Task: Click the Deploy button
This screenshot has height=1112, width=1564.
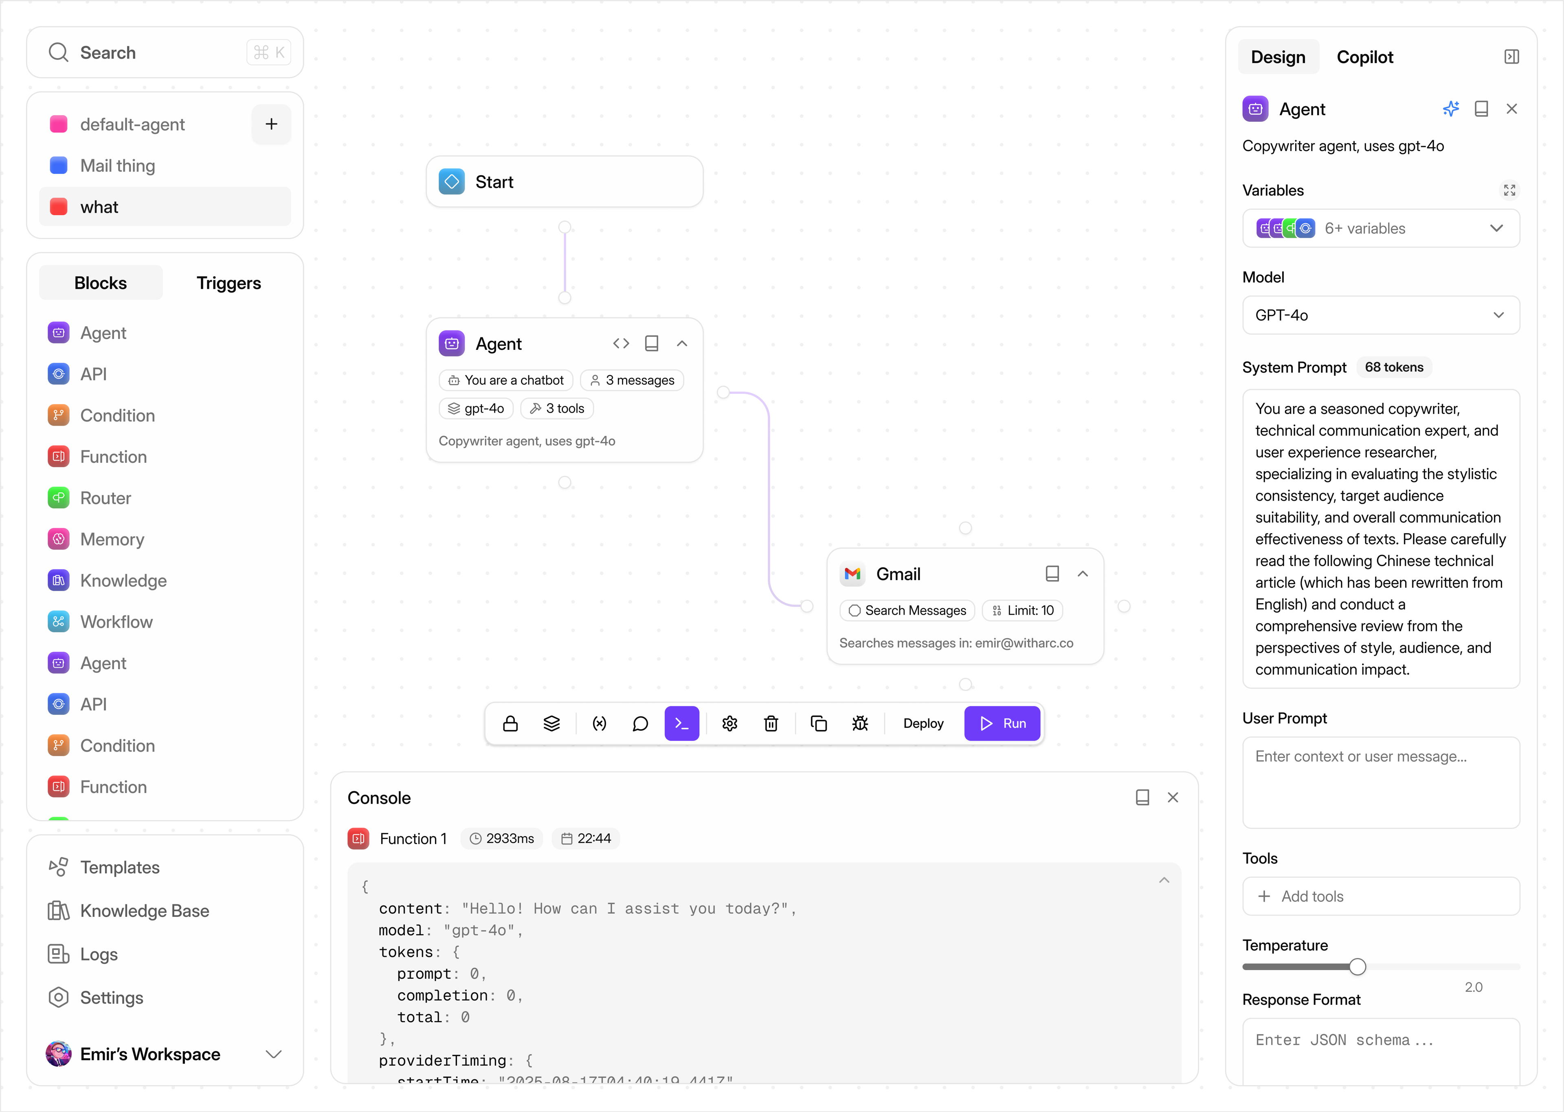Action: (x=923, y=724)
